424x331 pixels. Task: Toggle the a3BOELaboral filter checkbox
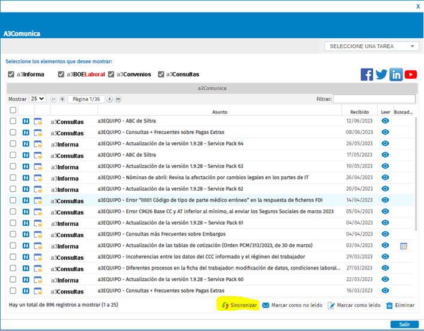tap(61, 74)
